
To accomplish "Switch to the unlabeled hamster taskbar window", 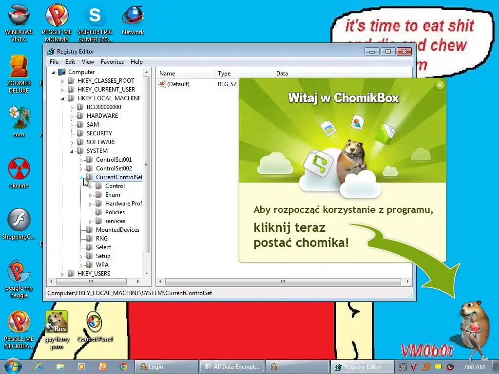I will [x=297, y=367].
